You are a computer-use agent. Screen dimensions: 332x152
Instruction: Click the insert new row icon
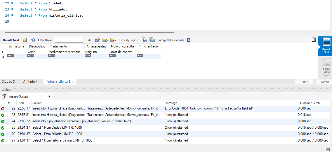[x=105, y=40]
